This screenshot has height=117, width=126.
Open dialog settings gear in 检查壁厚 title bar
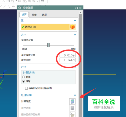pyautogui.click(x=19, y=8)
